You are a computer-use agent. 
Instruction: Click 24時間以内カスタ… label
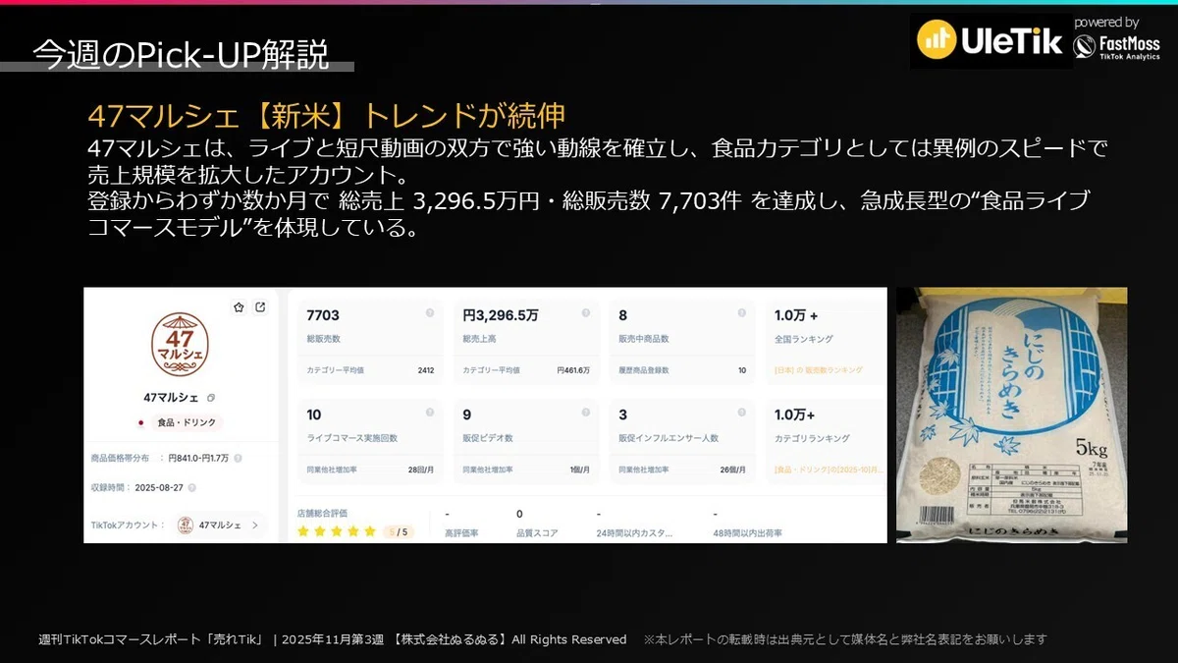click(x=634, y=533)
